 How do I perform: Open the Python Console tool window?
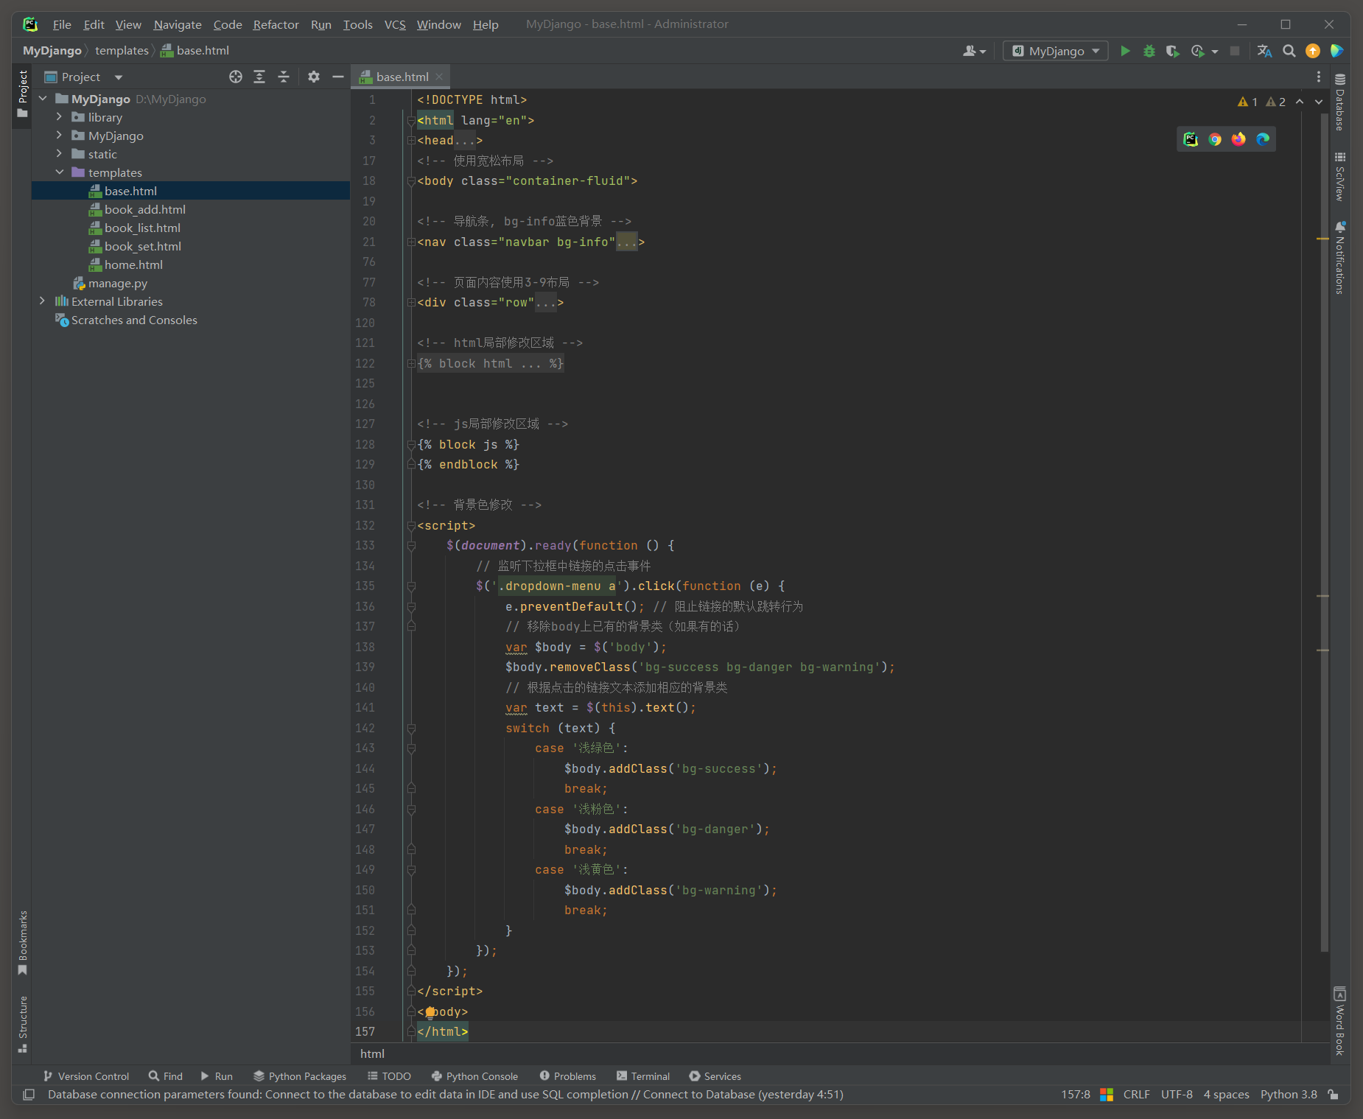point(474,1076)
